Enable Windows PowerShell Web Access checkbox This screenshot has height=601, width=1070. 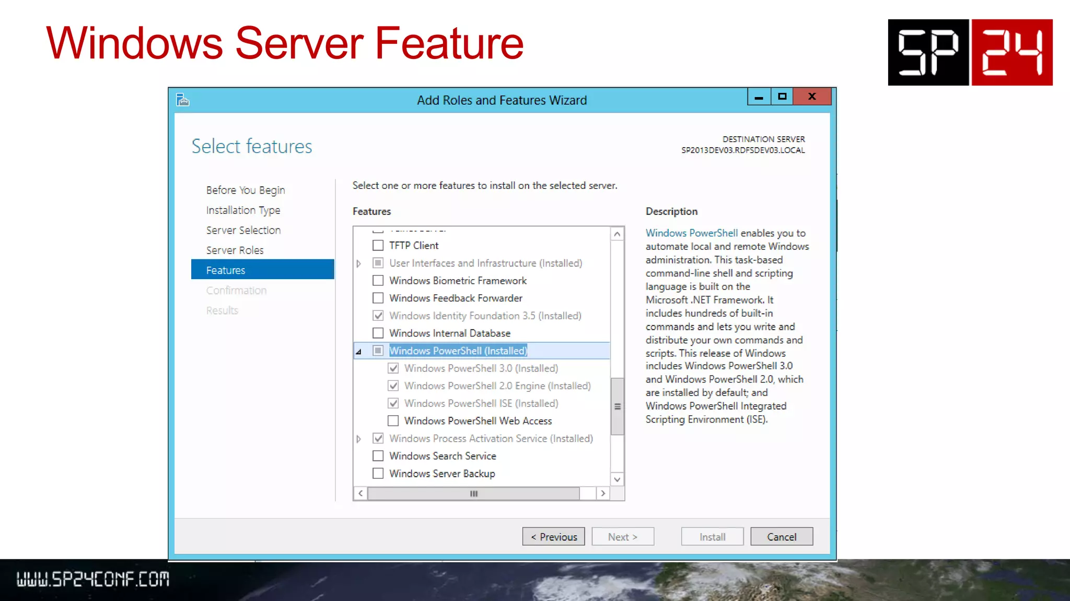click(x=393, y=420)
